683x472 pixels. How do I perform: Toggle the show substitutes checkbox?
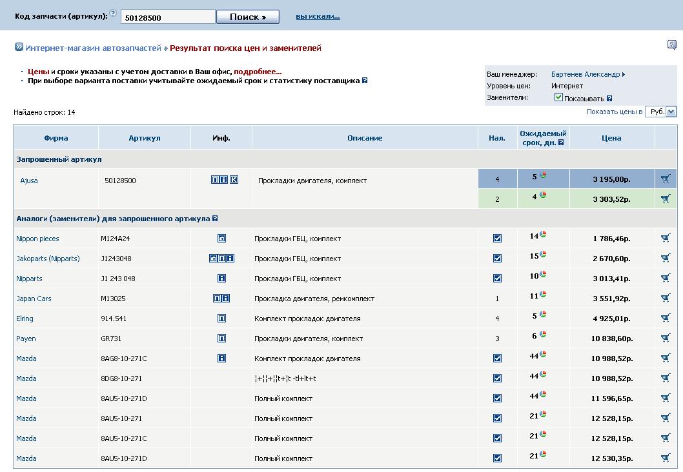[x=558, y=97]
